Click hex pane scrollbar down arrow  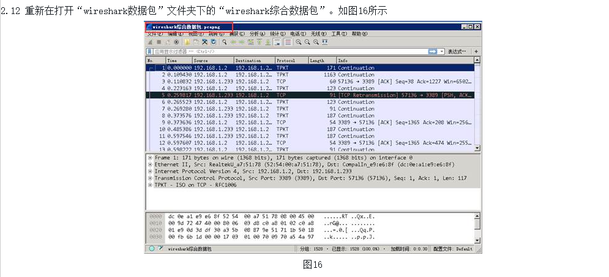[x=477, y=240]
